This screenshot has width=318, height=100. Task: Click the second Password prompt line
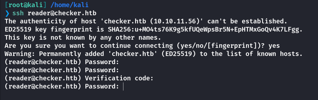(x=62, y=70)
